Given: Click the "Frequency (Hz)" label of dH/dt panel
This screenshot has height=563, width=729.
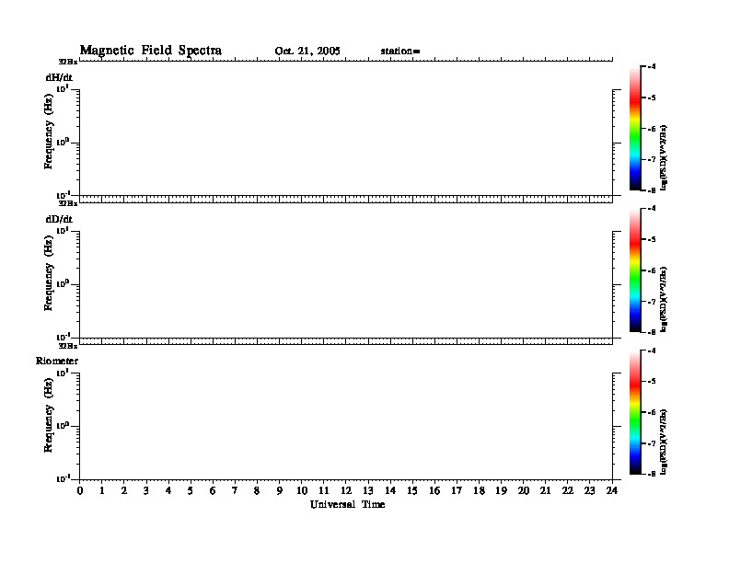Looking at the screenshot, I should coord(49,132).
